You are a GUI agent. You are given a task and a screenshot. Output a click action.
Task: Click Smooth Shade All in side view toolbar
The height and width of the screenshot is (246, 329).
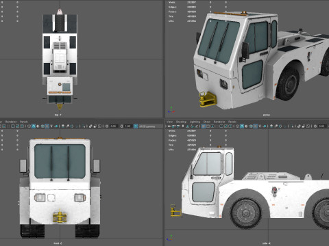pyautogui.click(x=242, y=126)
